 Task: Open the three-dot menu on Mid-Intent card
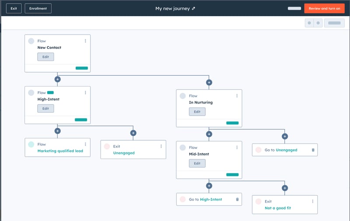pos(237,147)
